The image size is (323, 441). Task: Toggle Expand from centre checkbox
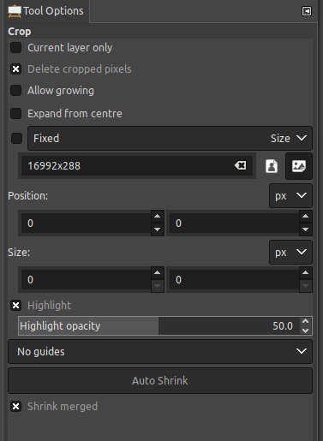pos(16,114)
